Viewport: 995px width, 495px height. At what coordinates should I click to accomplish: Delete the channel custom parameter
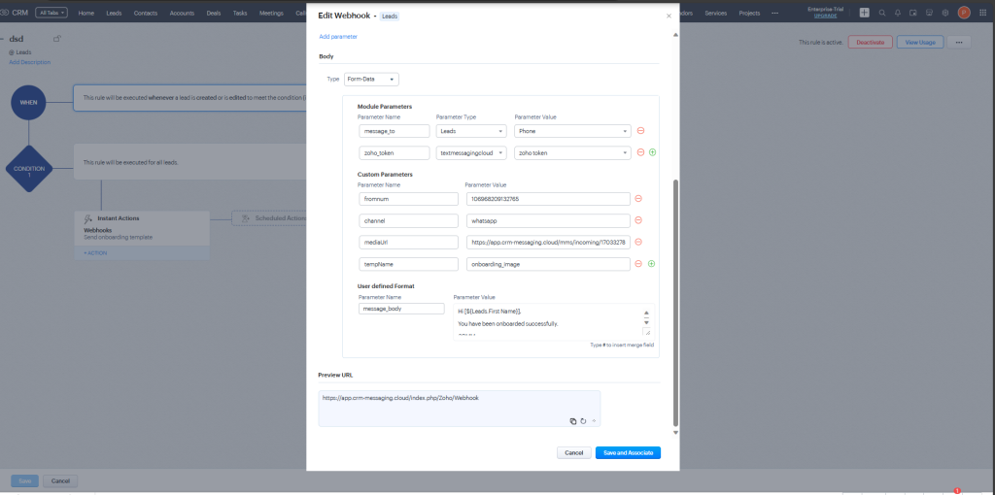pos(638,220)
